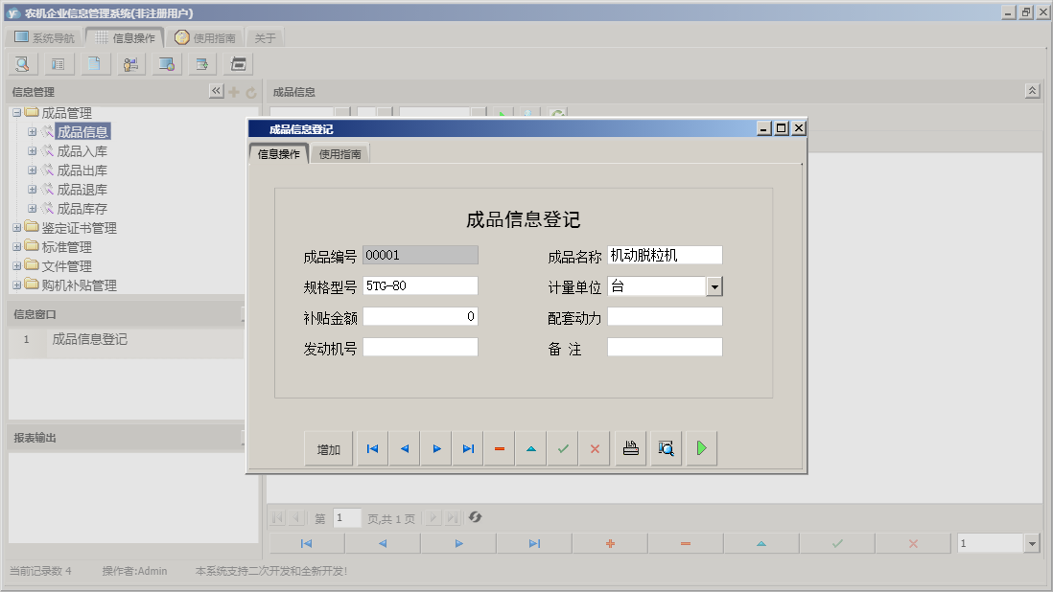Screen dimensions: 1053x592
Task: Click the printer icon in dialog
Action: point(631,448)
